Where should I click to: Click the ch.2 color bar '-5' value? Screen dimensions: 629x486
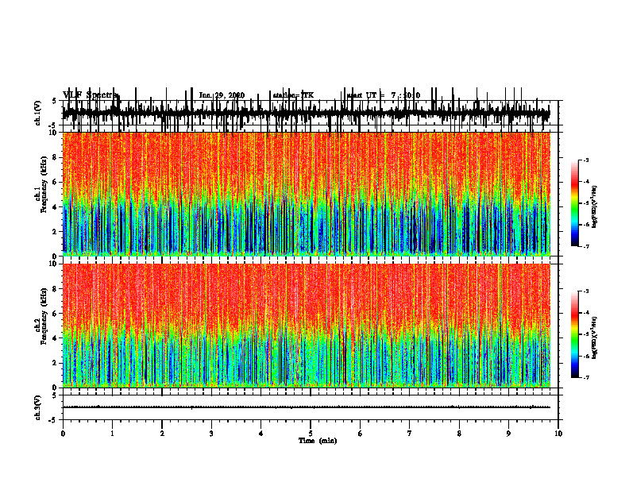tap(585, 334)
